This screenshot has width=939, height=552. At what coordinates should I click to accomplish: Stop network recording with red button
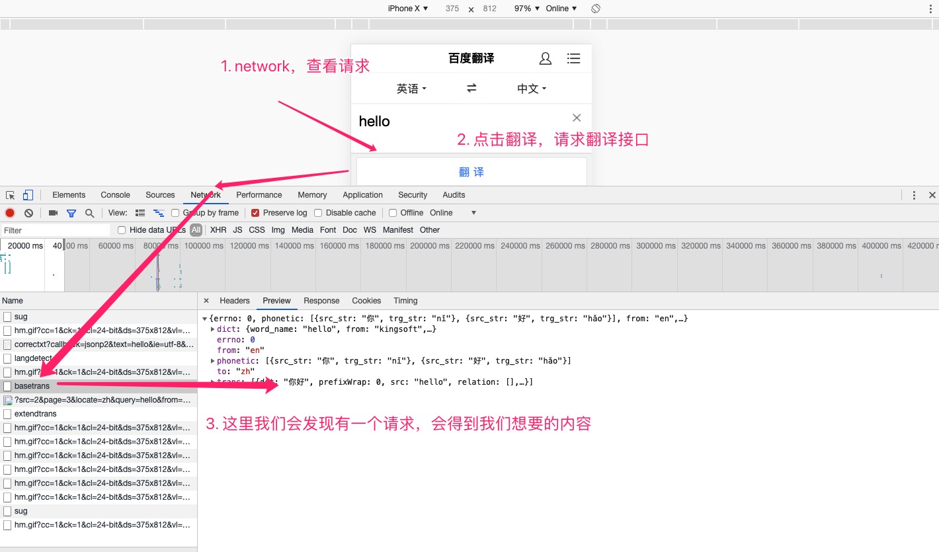(x=11, y=213)
